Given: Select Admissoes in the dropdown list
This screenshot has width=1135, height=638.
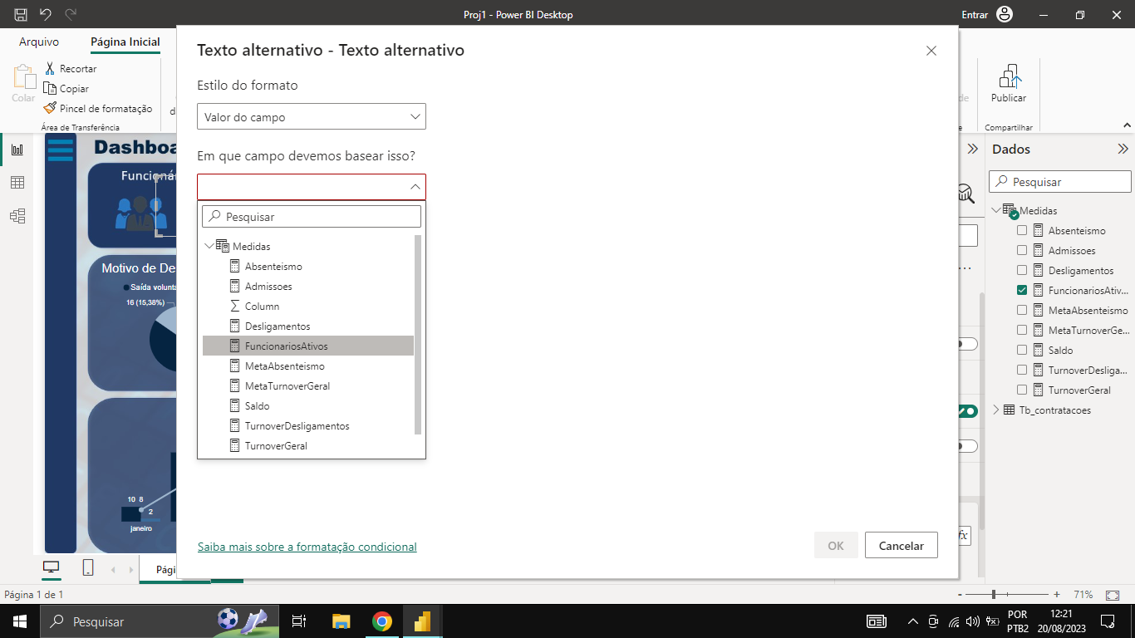Looking at the screenshot, I should click(x=308, y=287).
